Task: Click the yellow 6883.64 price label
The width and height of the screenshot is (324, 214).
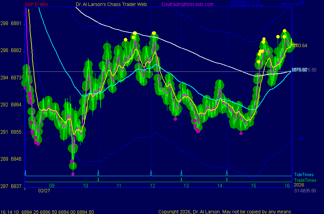Action: (300, 45)
